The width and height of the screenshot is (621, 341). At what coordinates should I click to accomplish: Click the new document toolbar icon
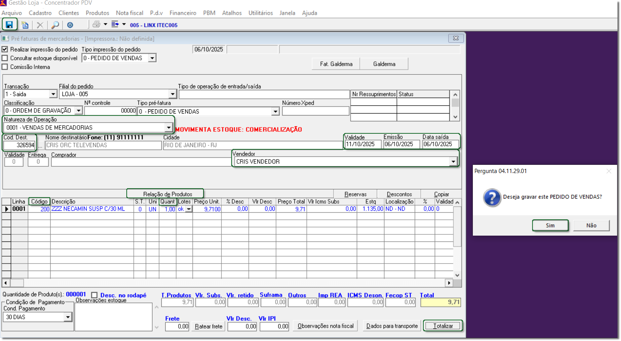click(25, 25)
